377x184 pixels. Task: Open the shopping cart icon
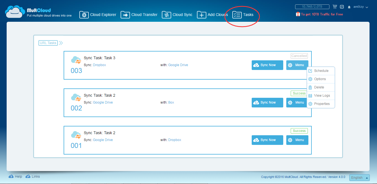(x=335, y=7)
